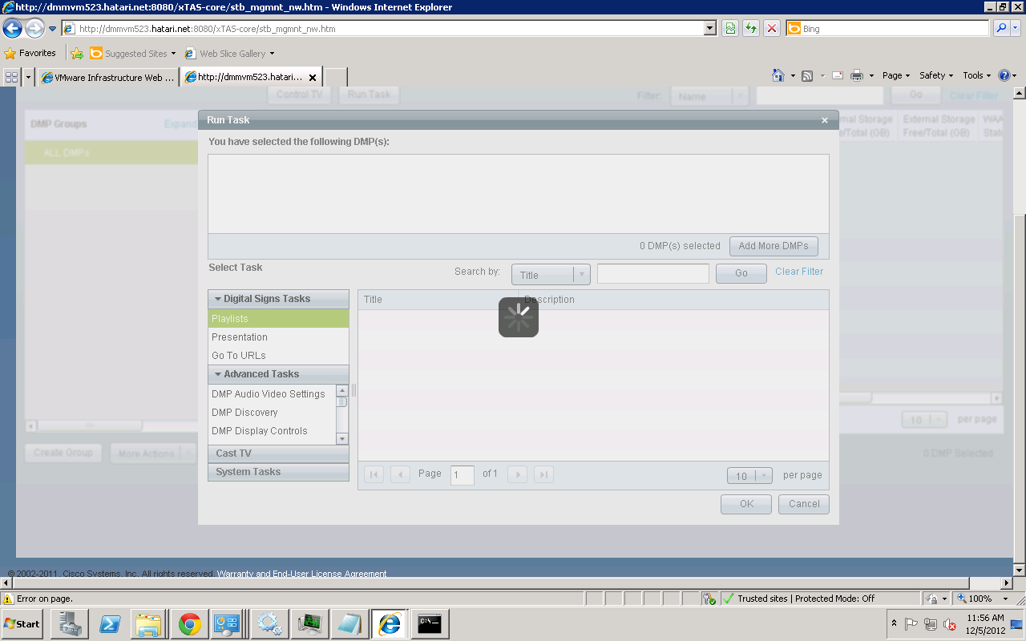
Task: Click the Start button
Action: [x=22, y=623]
